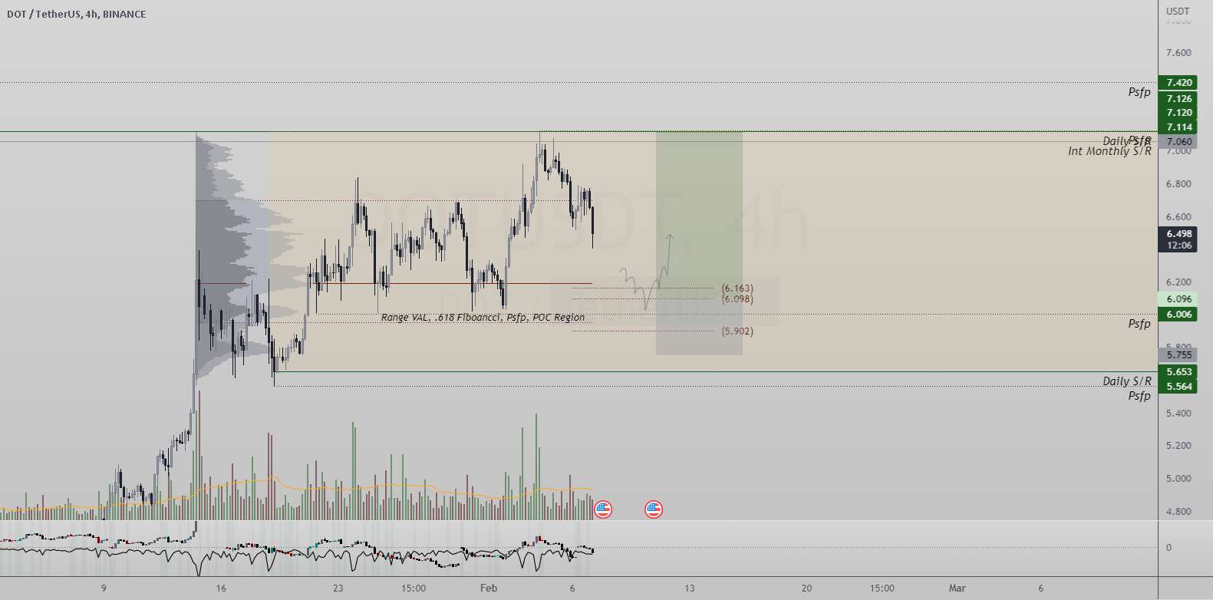The image size is (1213, 600).
Task: Click the 9 date label on time axis
Action: [x=104, y=588]
